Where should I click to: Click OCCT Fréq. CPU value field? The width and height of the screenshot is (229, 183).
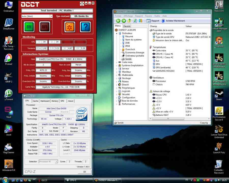(43, 70)
